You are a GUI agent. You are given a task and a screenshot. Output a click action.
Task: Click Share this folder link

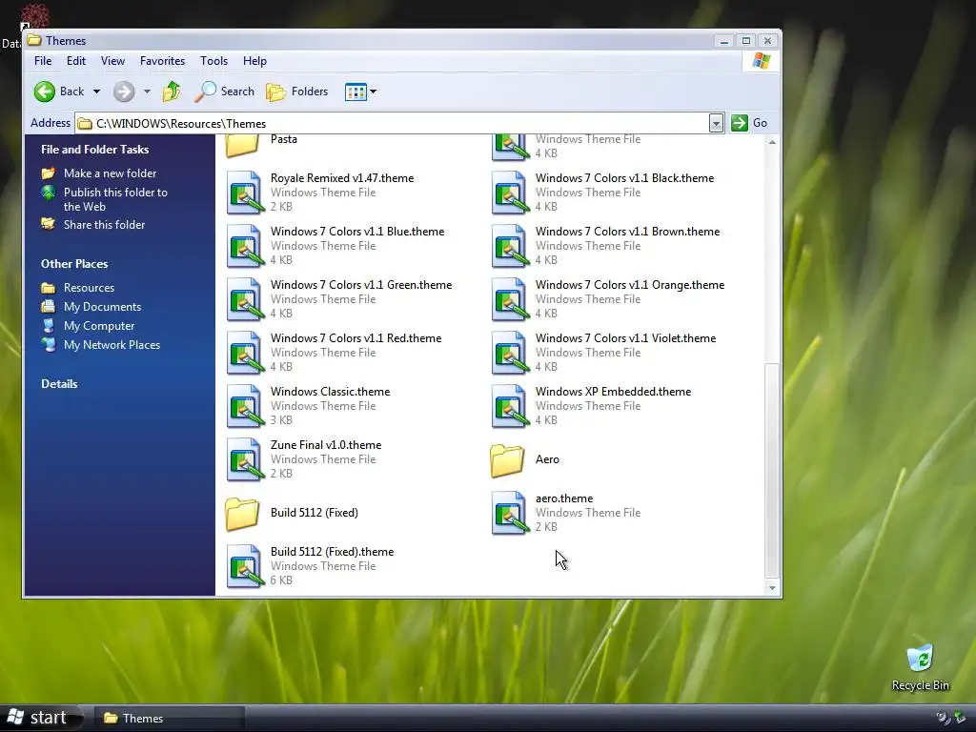pos(104,225)
